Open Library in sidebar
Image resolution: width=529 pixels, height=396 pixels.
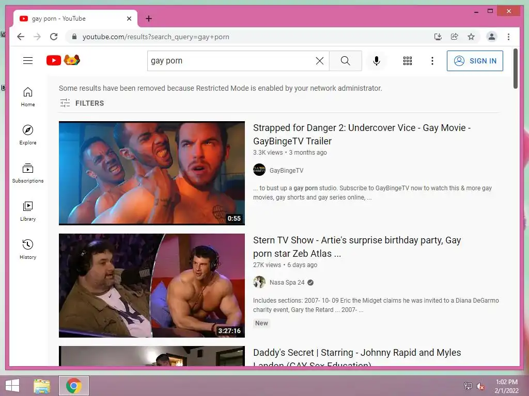click(x=28, y=211)
